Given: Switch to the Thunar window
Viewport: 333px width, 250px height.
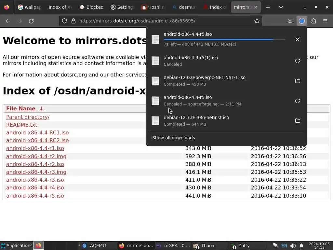Looking at the screenshot, I should (210, 245).
